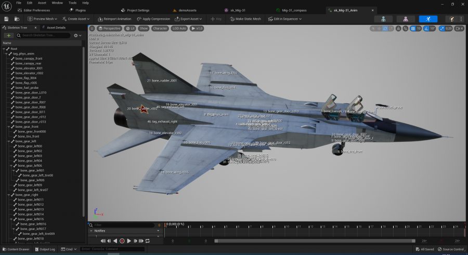Click the Make Static Mesh button
The width and height of the screenshot is (468, 255).
(x=245, y=19)
